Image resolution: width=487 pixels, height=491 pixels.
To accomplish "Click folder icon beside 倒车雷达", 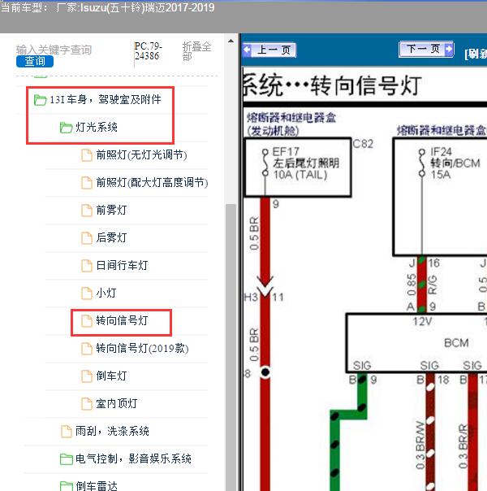I will coord(66,486).
